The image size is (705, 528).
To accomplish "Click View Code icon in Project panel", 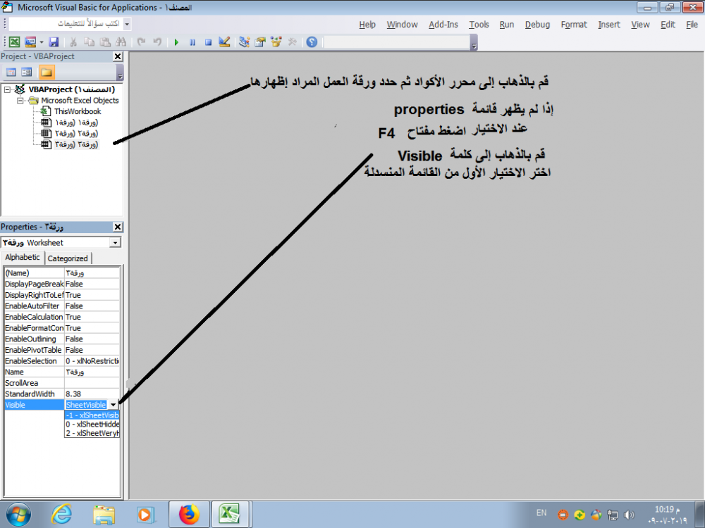I will click(11, 72).
